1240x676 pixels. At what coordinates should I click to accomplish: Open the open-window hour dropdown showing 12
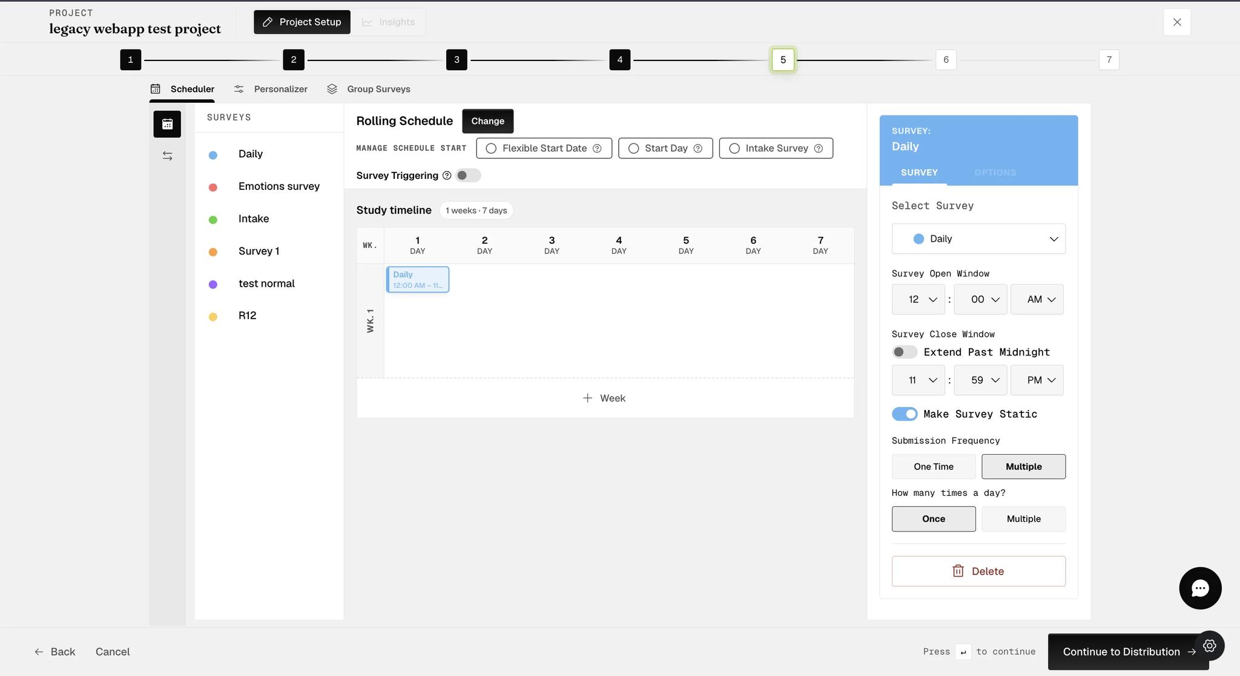click(918, 299)
